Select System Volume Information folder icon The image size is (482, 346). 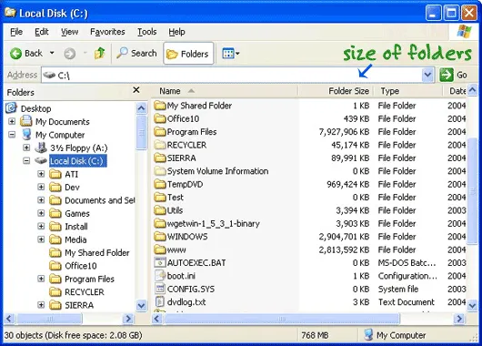[x=160, y=171]
